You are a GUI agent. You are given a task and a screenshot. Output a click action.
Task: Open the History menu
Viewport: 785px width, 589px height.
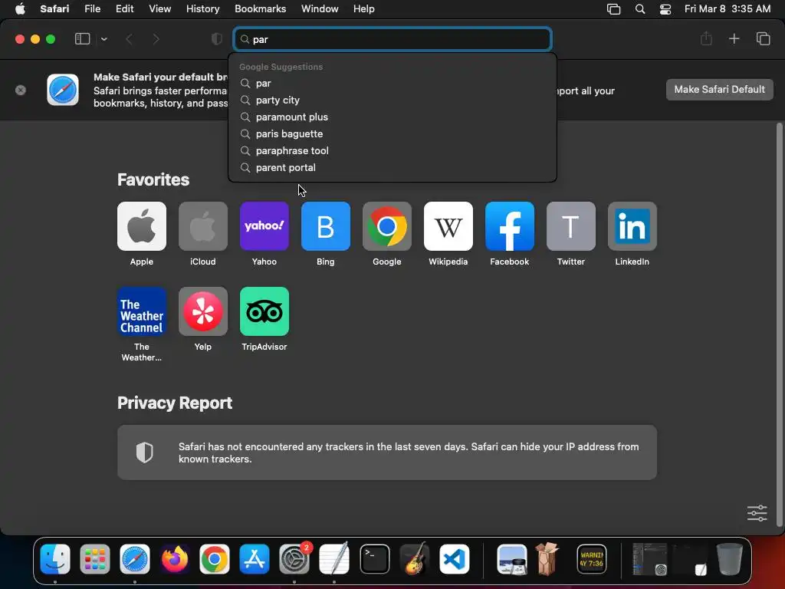(x=202, y=8)
